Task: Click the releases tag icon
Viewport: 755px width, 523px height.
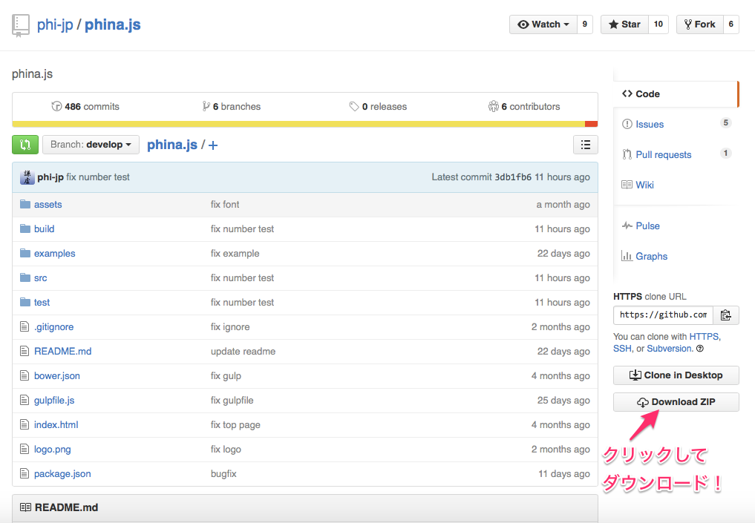Action: pyautogui.click(x=355, y=106)
